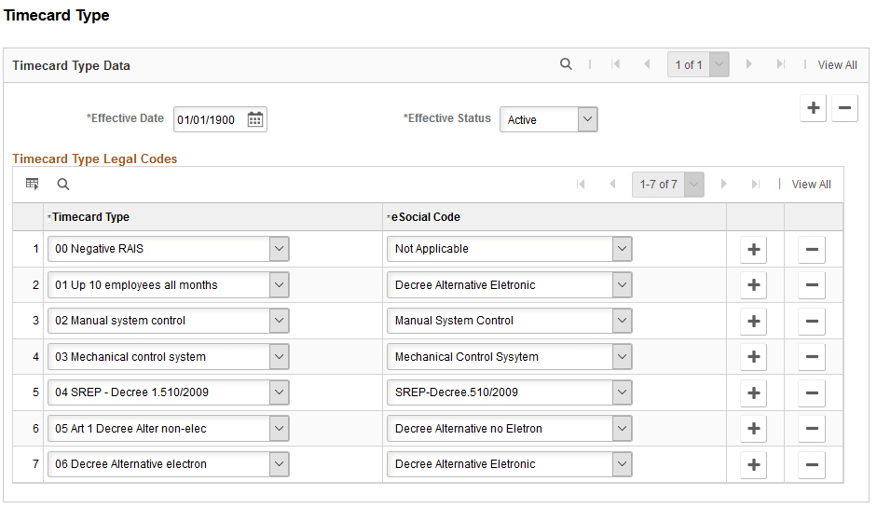Delete the current Timecard Type Data row
This screenshot has width=877, height=509.
(x=844, y=108)
